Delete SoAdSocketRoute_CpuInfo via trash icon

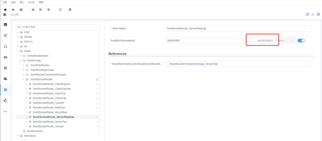(x=97, y=103)
